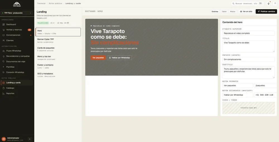
Task: Open Recordatorios y campañas
Action: pyautogui.click(x=17, y=56)
